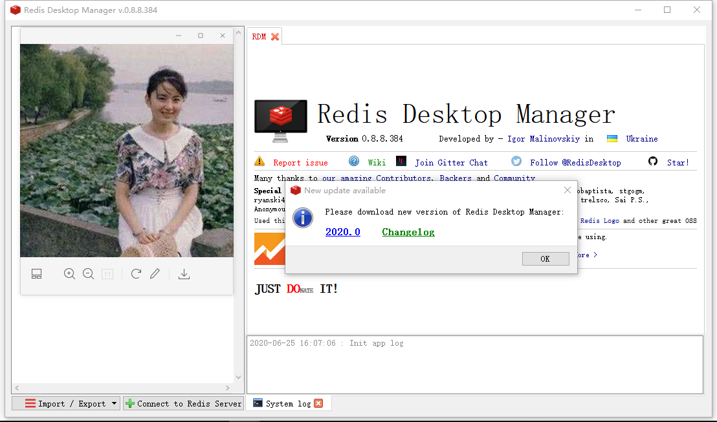Screen dimensions: 717x422
Task: Show the photo at 1:1 actual size
Action: click(107, 274)
